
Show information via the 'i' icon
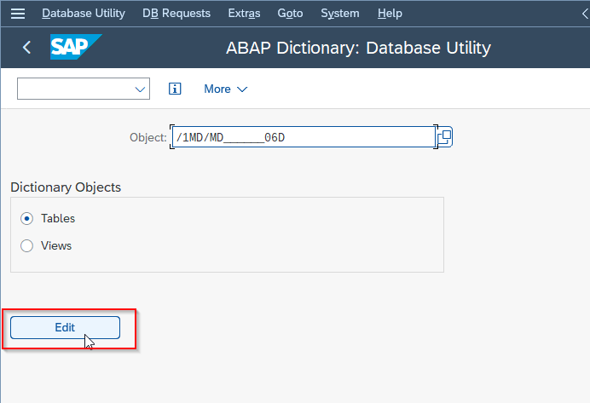[x=175, y=89]
